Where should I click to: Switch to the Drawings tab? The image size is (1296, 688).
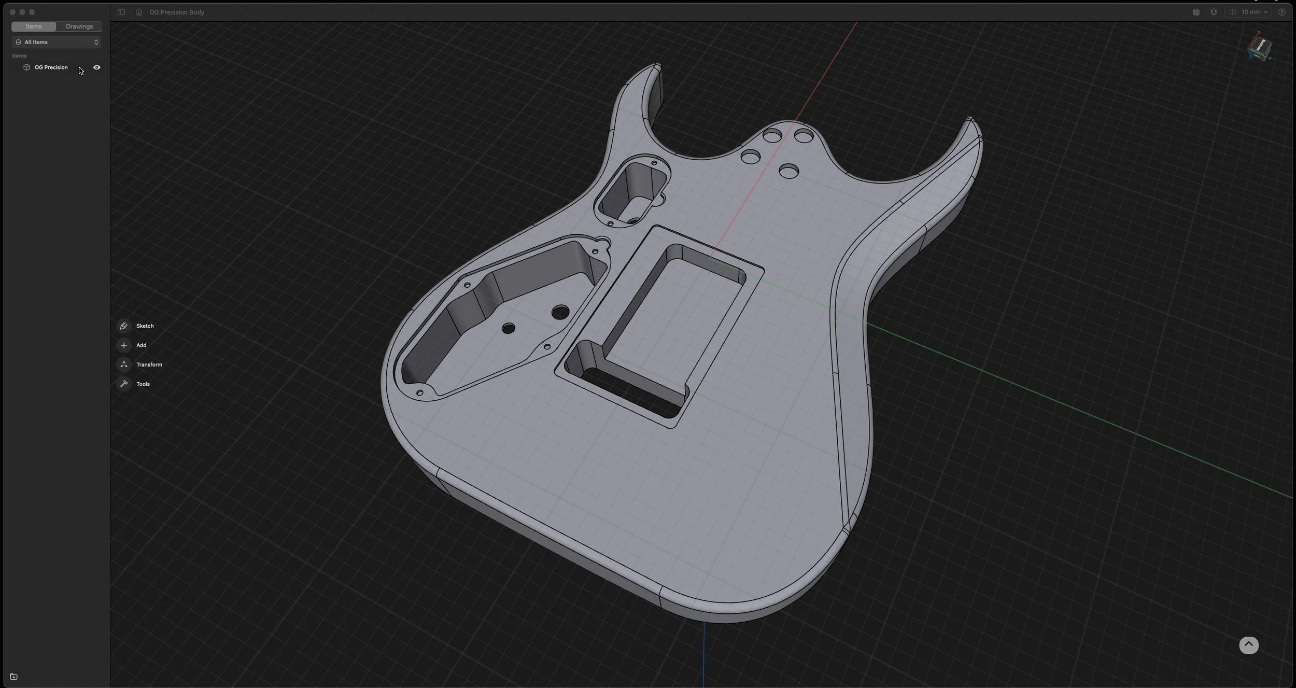click(x=79, y=26)
